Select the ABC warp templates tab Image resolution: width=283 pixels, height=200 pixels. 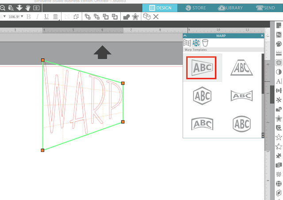point(196,43)
